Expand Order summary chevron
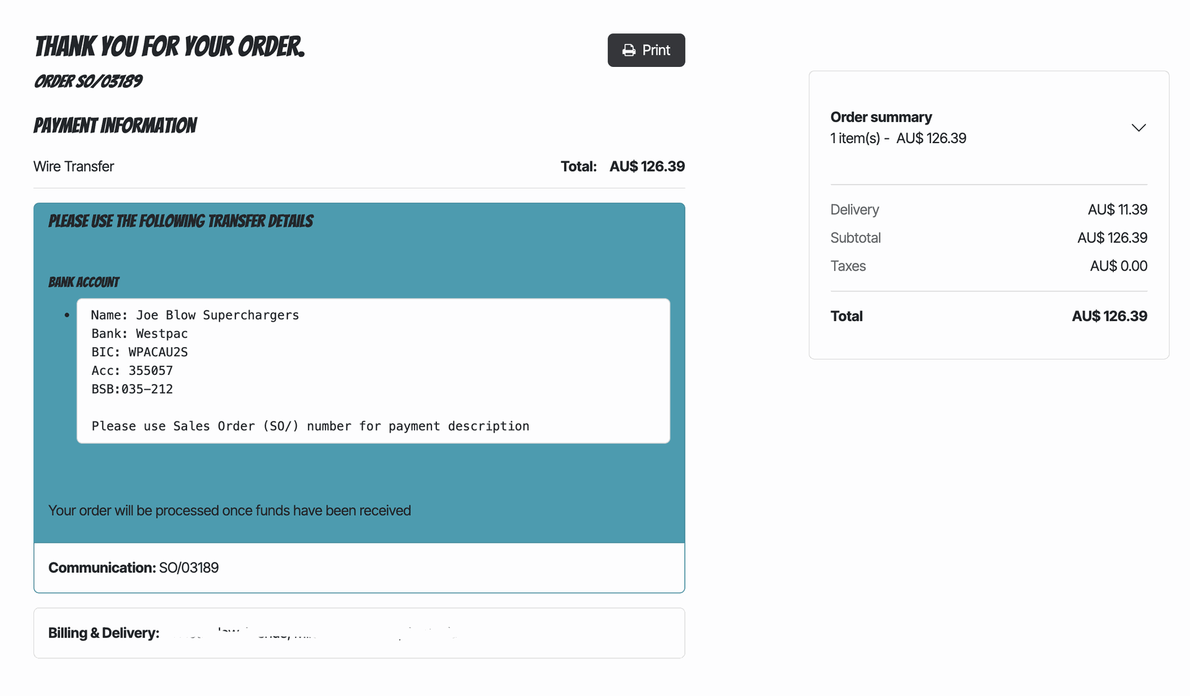1190x696 pixels. click(x=1138, y=128)
